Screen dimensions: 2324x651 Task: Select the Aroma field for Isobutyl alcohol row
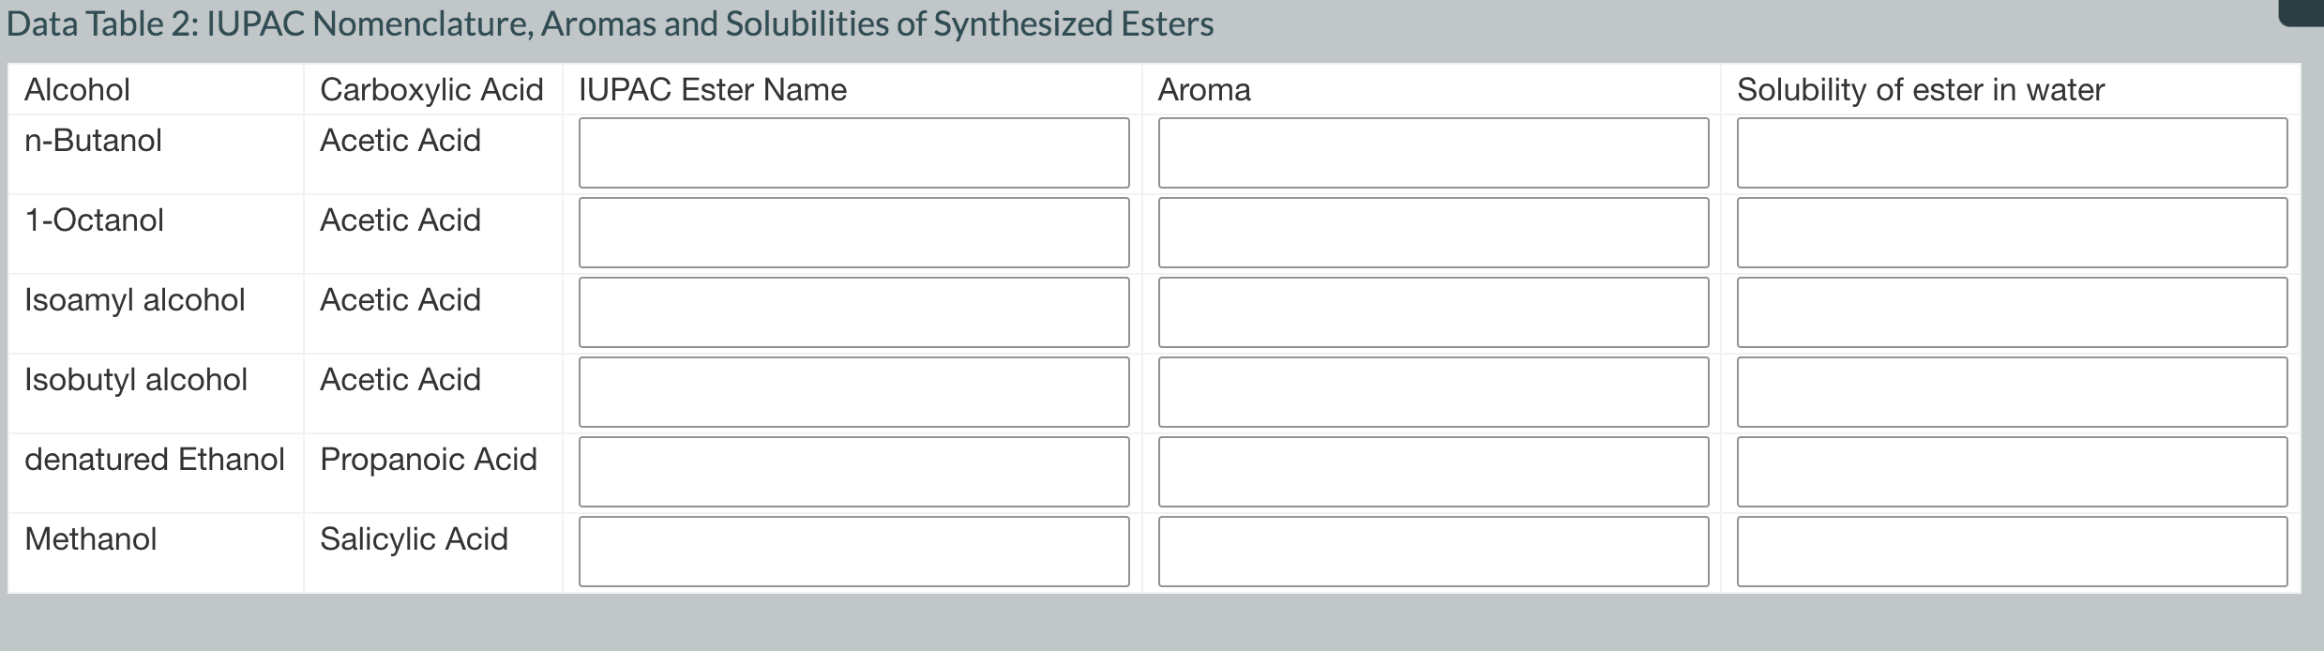pos(1434,391)
